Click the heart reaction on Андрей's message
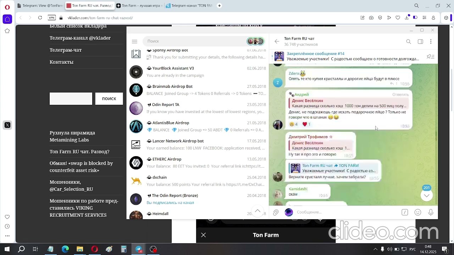This screenshot has width=454, height=255. 306,124
